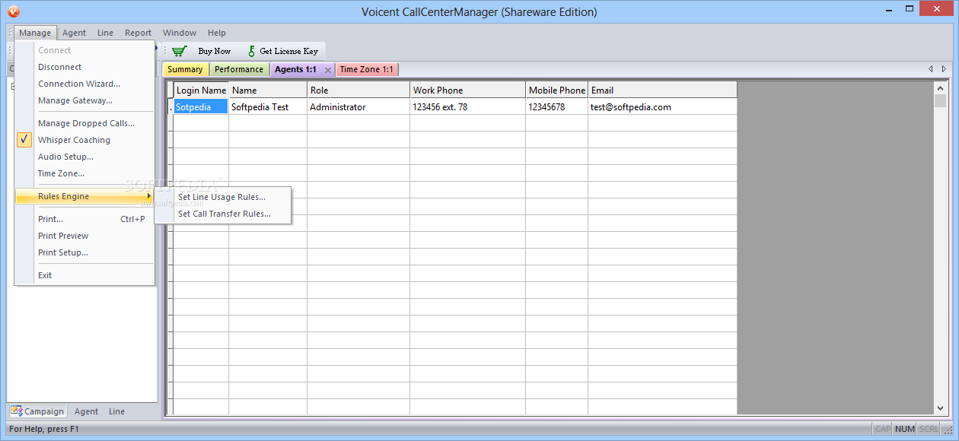Screen dimensions: 959x441
Task: Click the SCRL status bar indicator
Action: tap(929, 429)
